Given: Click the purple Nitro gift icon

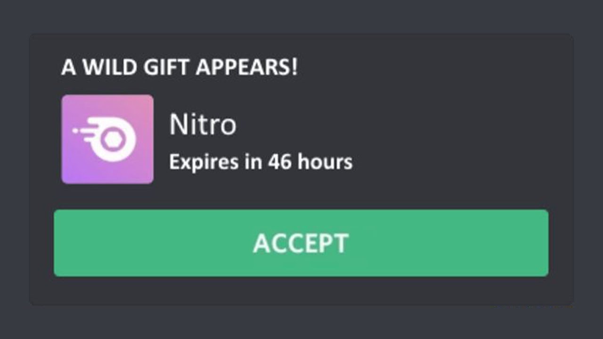Looking at the screenshot, I should coord(107,139).
